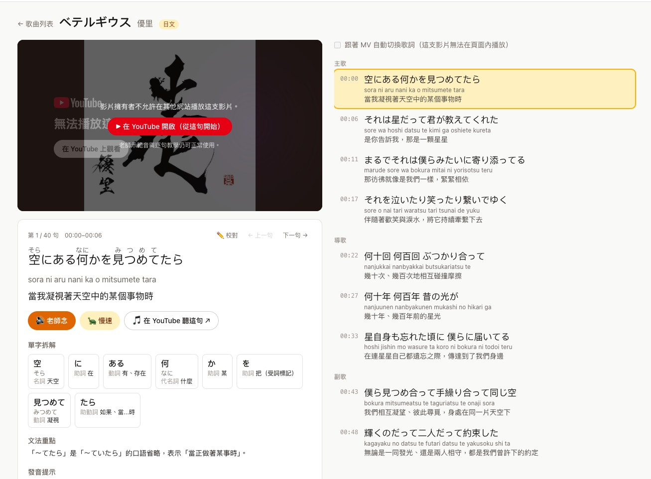Play 慢速 slow speed audio
651x479 pixels.
click(x=100, y=321)
